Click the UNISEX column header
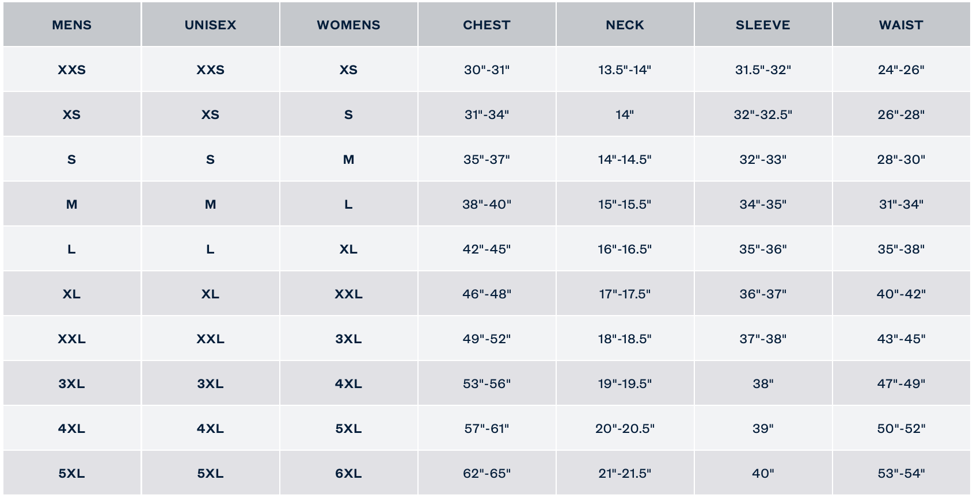 coord(210,25)
